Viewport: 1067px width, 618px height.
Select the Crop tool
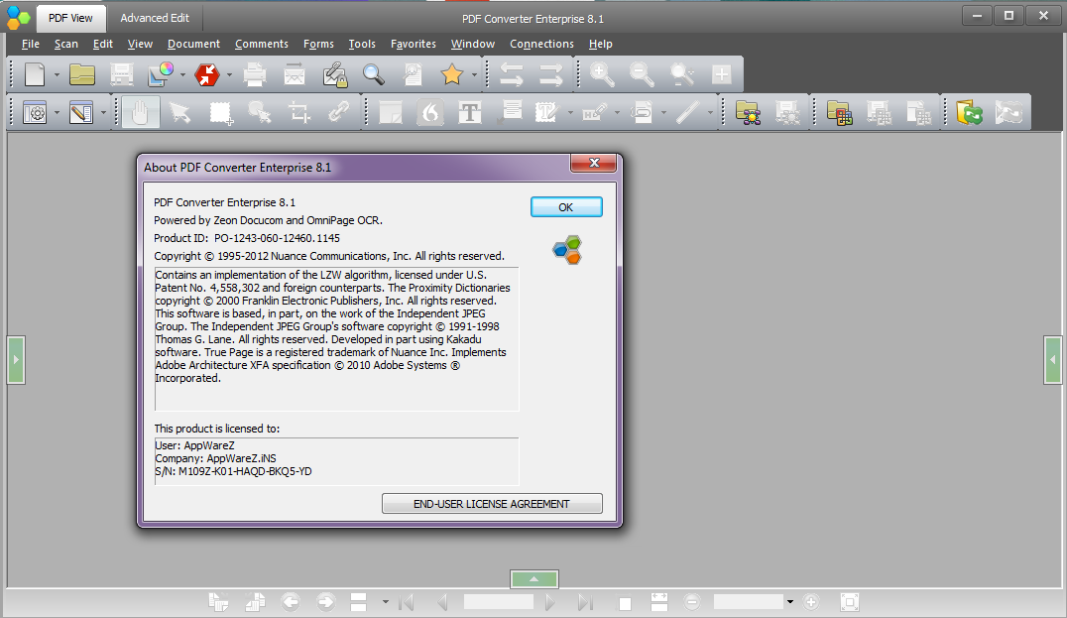[x=298, y=112]
